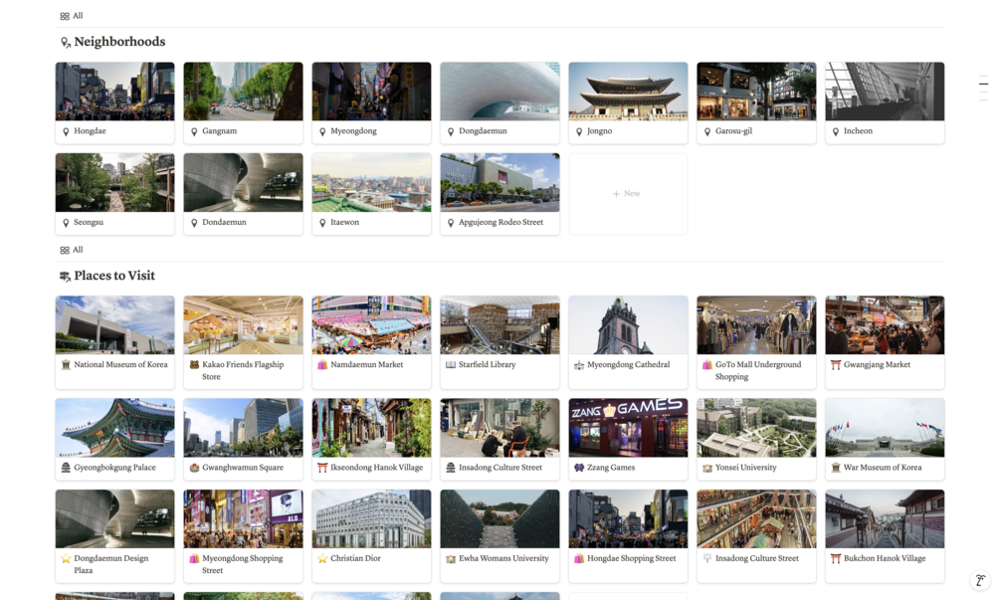Open the Garosu-gil card title
This screenshot has height=600, width=1000.
click(733, 131)
